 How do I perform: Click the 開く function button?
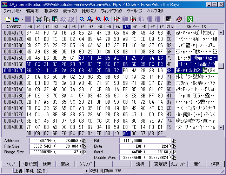[197, 164]
